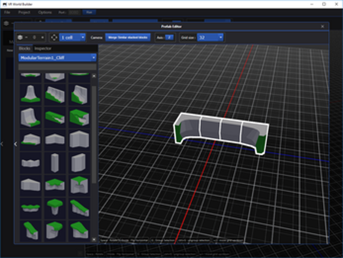
Task: Click the layers icon in Prefab Editor toolbar
Action: pos(20,37)
